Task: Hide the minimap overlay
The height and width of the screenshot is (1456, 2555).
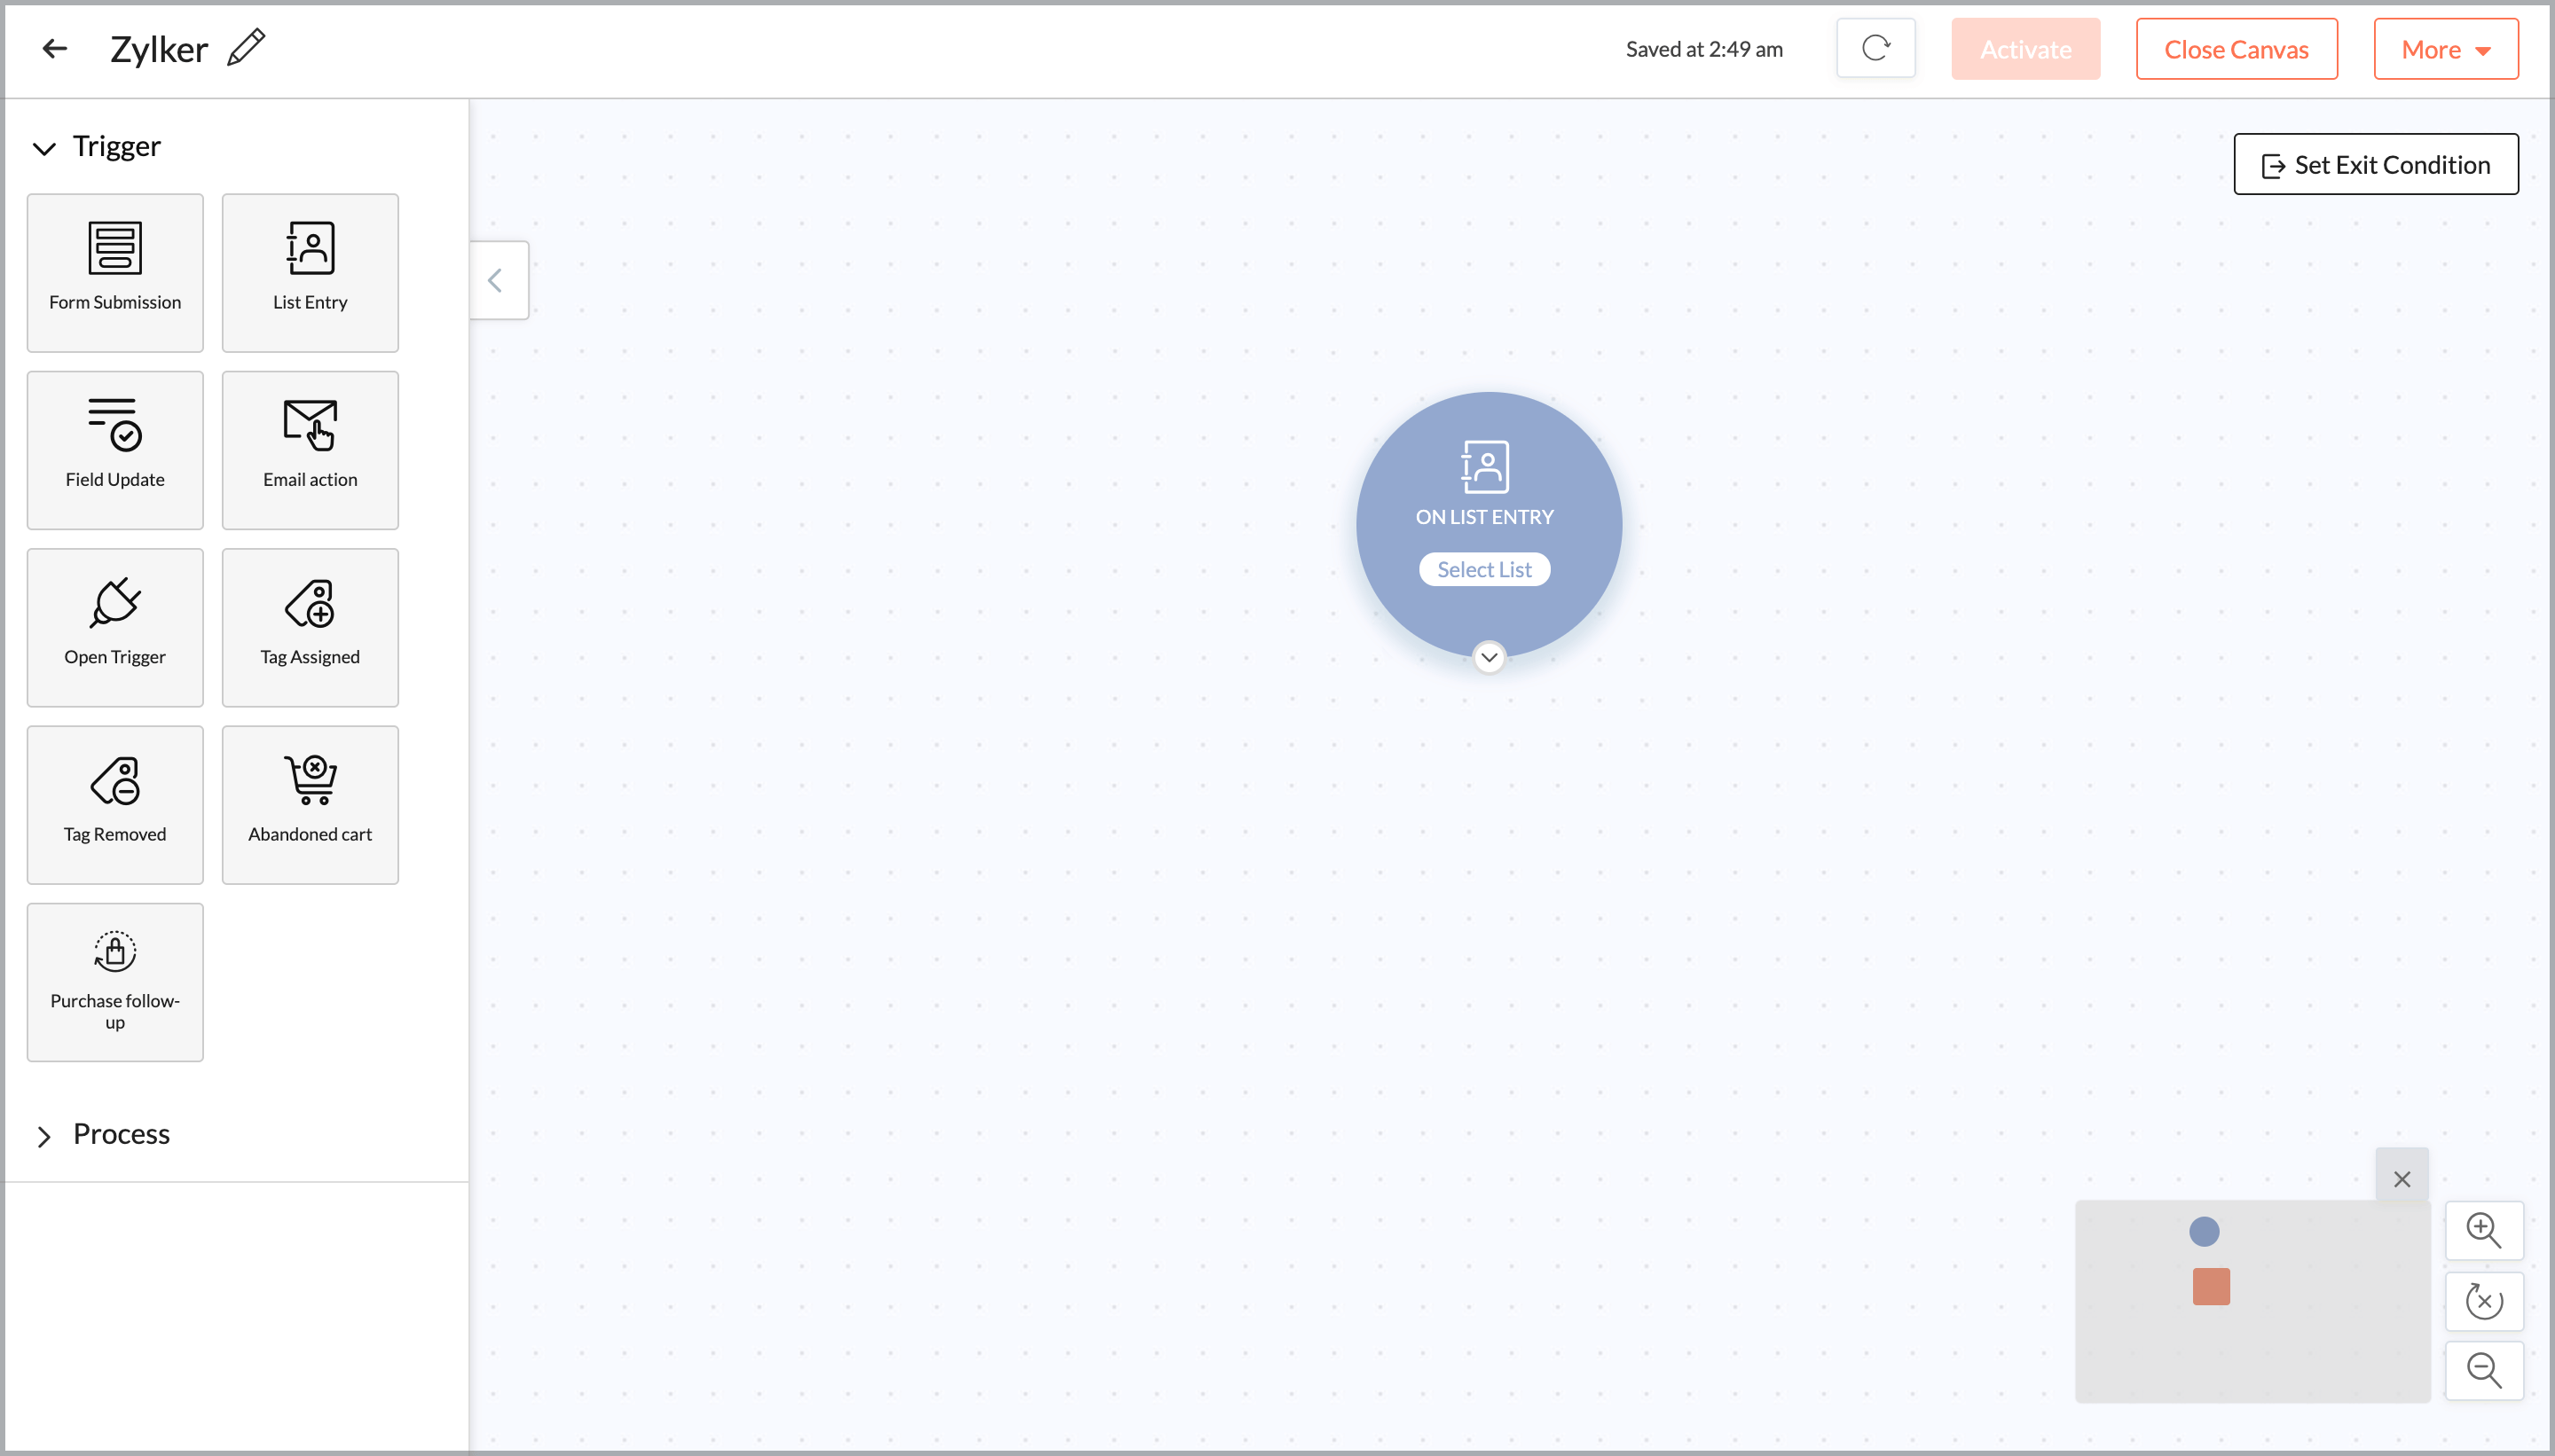Action: click(x=2402, y=1179)
